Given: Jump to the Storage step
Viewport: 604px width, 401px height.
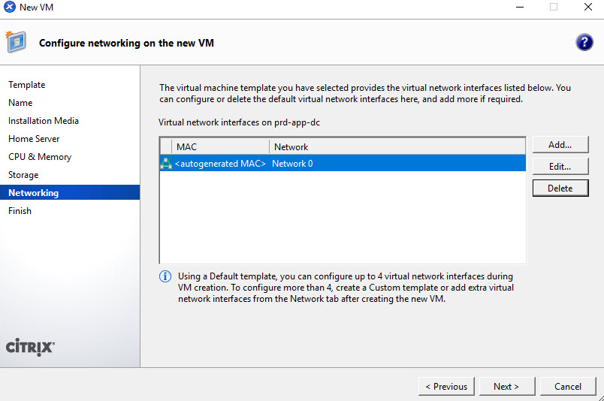Looking at the screenshot, I should [x=23, y=175].
